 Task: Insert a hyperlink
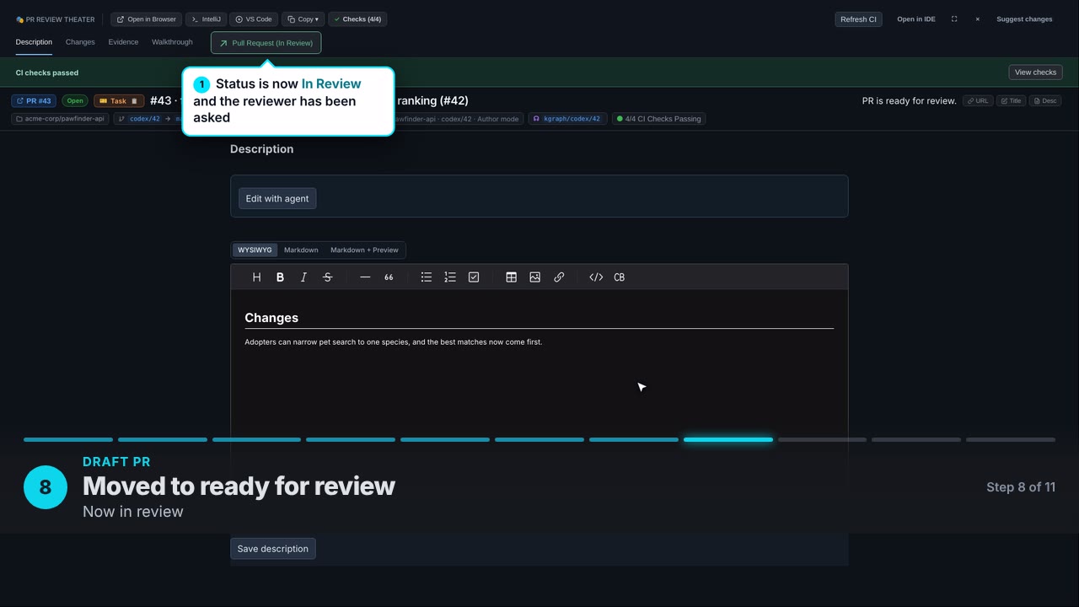559,277
